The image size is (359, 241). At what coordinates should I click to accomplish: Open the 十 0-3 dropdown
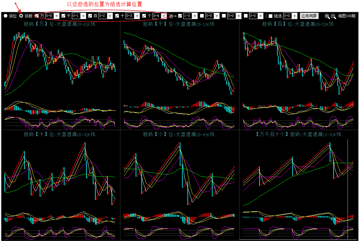click(137, 16)
